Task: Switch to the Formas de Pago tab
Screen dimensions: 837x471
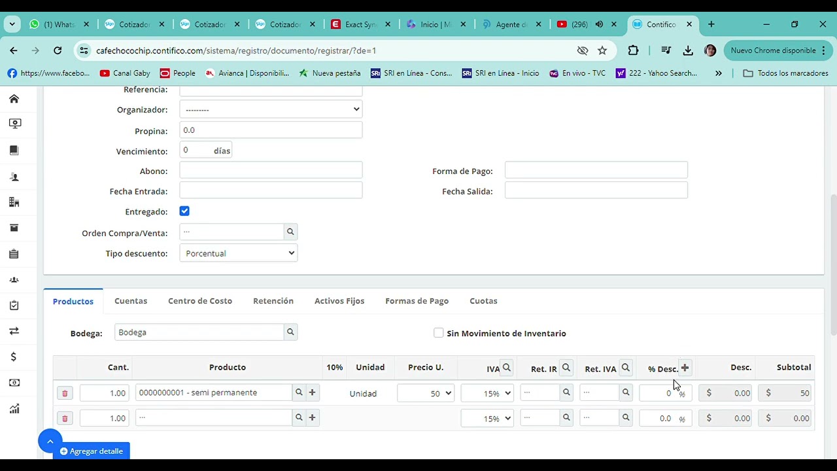Action: (x=417, y=301)
